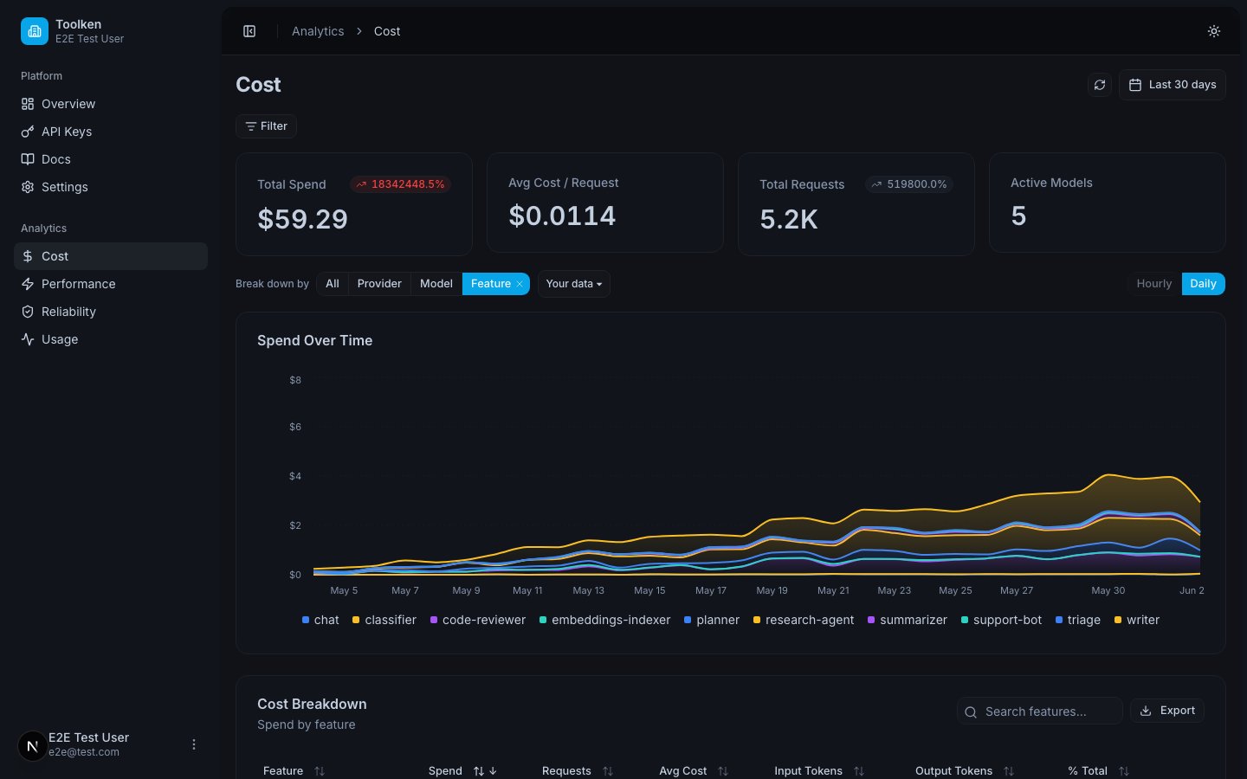Click the Performance lightning icon
Screen dimensions: 1247x779
pyautogui.click(x=28, y=284)
